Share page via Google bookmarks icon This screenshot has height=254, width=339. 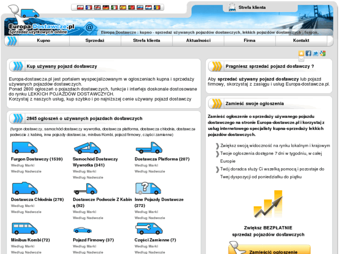[x=323, y=54]
